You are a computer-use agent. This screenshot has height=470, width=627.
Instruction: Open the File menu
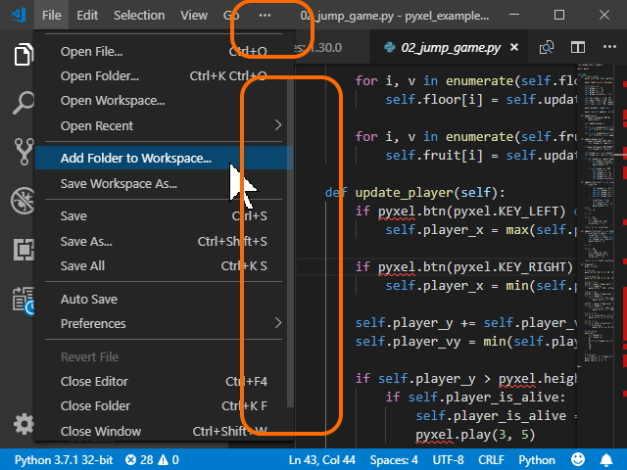click(x=52, y=16)
